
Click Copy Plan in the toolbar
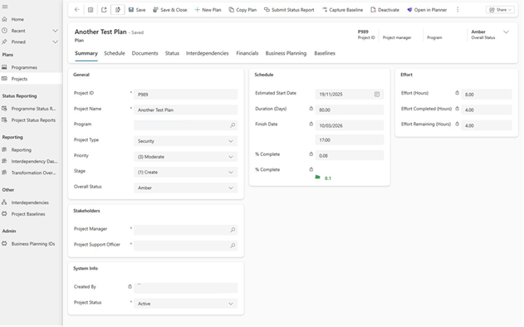click(x=242, y=10)
